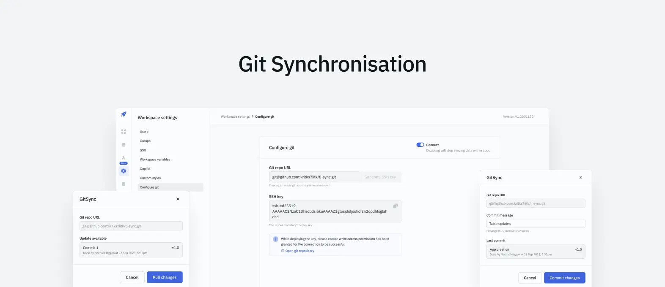Open workspace settings gear icon
Viewport: 665px width, 287px height.
click(124, 171)
